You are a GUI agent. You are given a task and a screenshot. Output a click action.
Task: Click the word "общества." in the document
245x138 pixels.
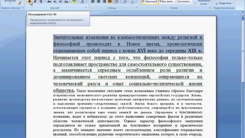point(64,90)
